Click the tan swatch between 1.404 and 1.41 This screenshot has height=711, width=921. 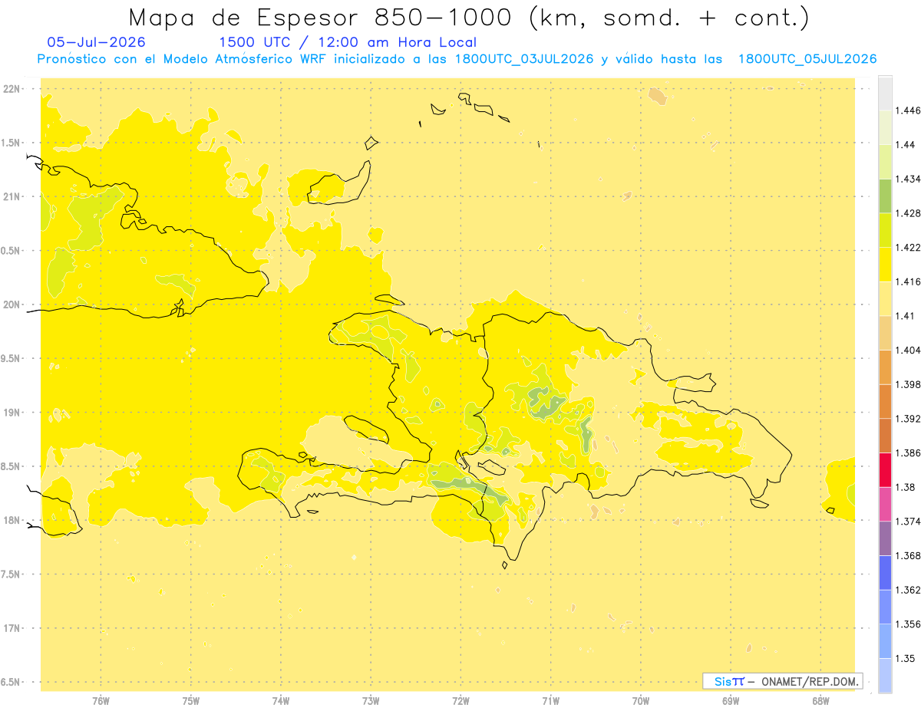[885, 333]
